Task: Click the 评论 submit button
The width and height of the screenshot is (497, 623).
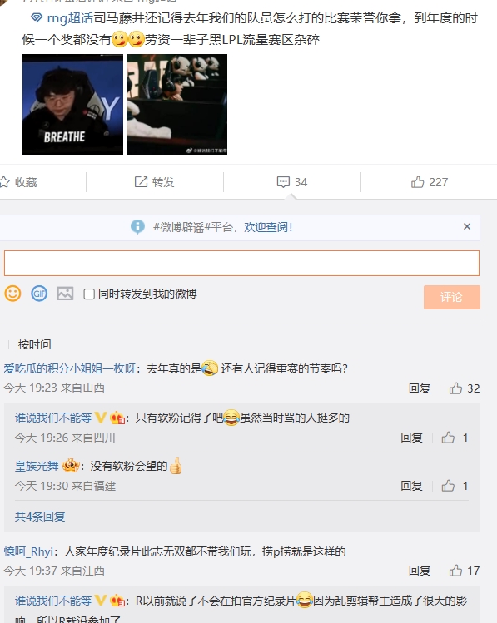Action: (452, 297)
